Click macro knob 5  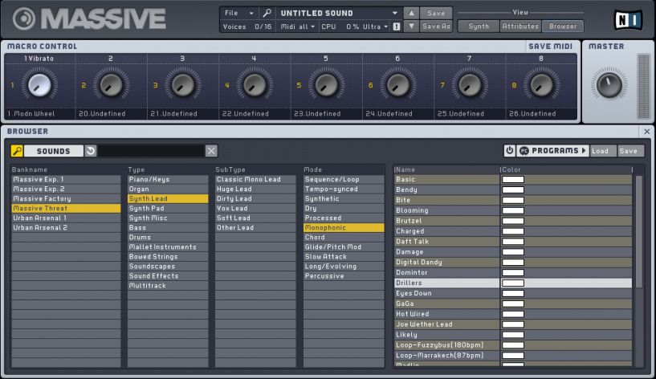coord(326,85)
